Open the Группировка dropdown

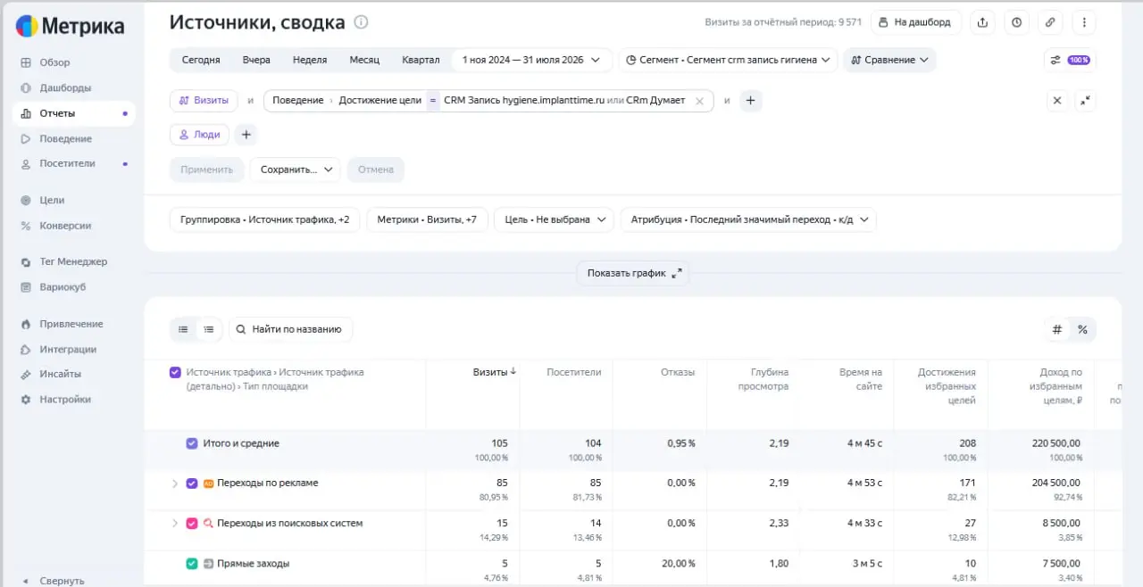point(264,219)
